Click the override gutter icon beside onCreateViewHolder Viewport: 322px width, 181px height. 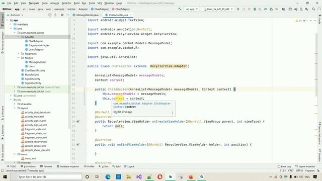pos(78,122)
